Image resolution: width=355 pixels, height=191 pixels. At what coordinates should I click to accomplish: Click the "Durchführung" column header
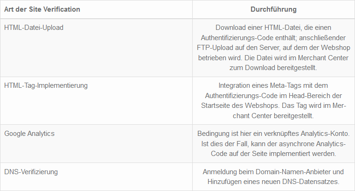pos(273,9)
